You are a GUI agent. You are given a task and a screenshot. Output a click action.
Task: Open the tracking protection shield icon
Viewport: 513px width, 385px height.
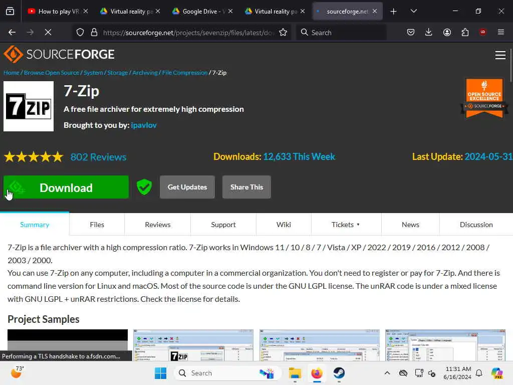tap(80, 33)
